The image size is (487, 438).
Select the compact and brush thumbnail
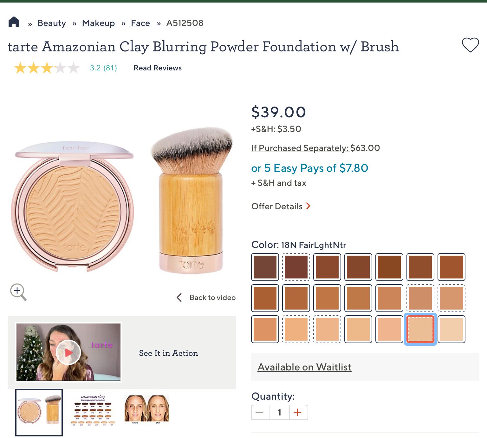click(x=39, y=412)
